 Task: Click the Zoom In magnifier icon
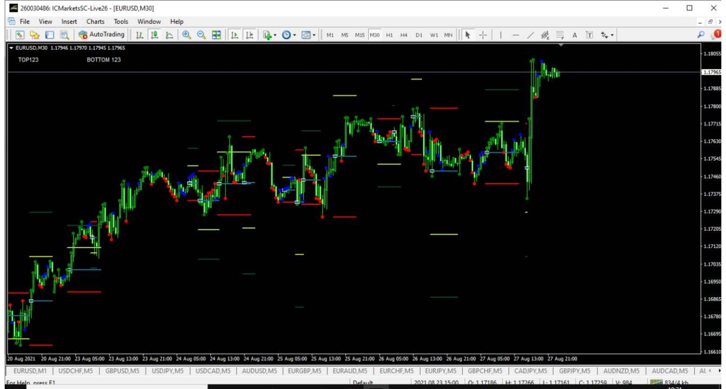[187, 35]
